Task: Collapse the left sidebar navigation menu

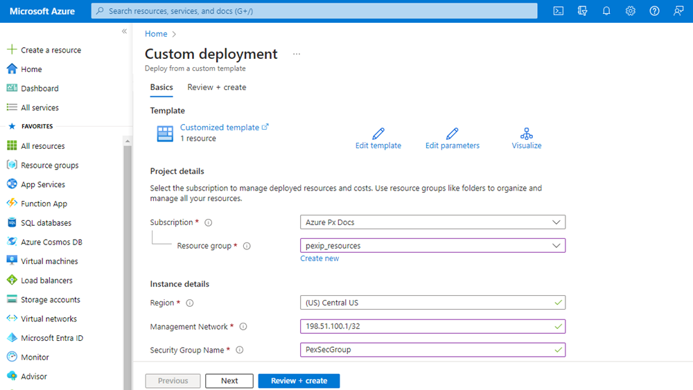Action: coord(124,31)
